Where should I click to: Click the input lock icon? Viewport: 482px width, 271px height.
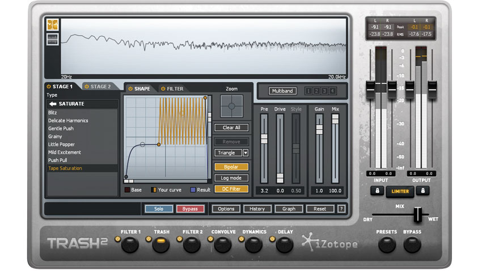pyautogui.click(x=377, y=191)
